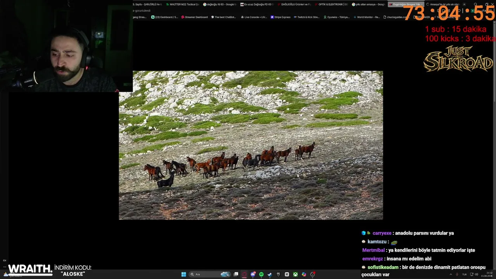Click the Just Silkroad logo
The height and width of the screenshot is (279, 496).
tap(458, 59)
